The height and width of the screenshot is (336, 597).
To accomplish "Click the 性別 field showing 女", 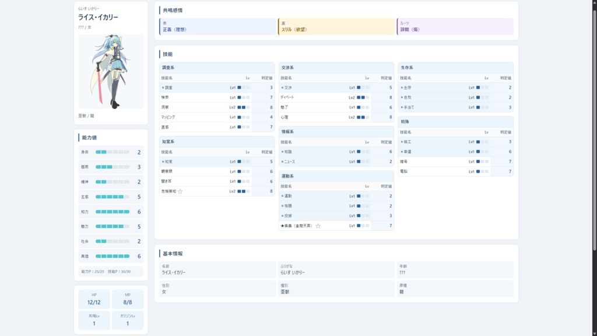I will pyautogui.click(x=217, y=289).
